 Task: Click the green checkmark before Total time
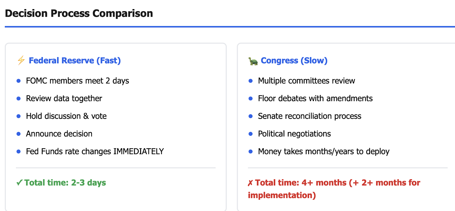(x=19, y=183)
